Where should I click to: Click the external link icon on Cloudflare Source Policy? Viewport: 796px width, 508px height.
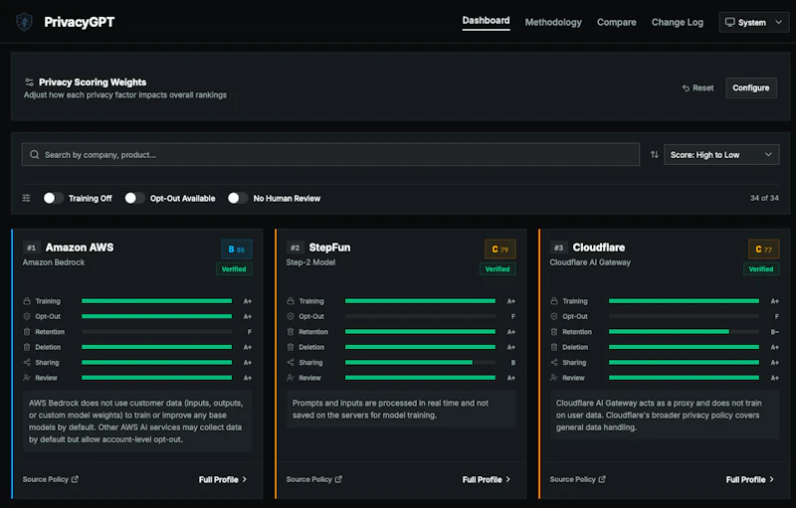(x=602, y=479)
